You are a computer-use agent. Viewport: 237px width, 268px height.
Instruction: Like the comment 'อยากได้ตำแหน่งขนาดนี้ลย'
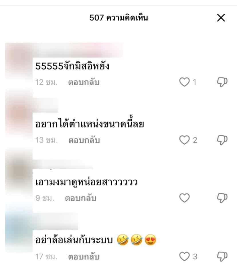[x=184, y=140]
